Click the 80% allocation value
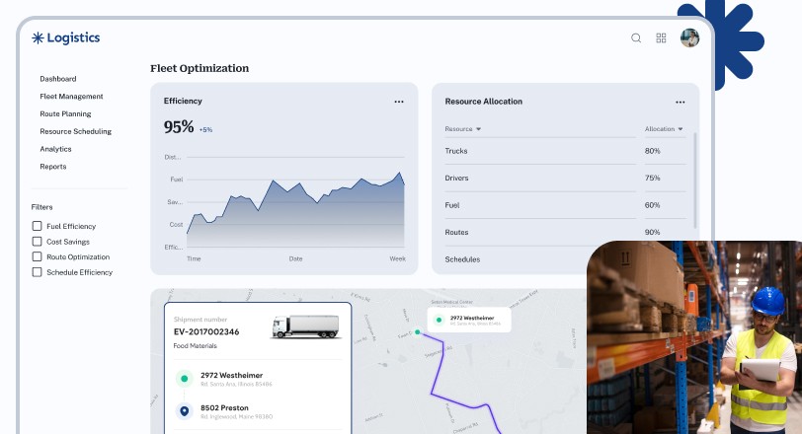 coord(653,151)
